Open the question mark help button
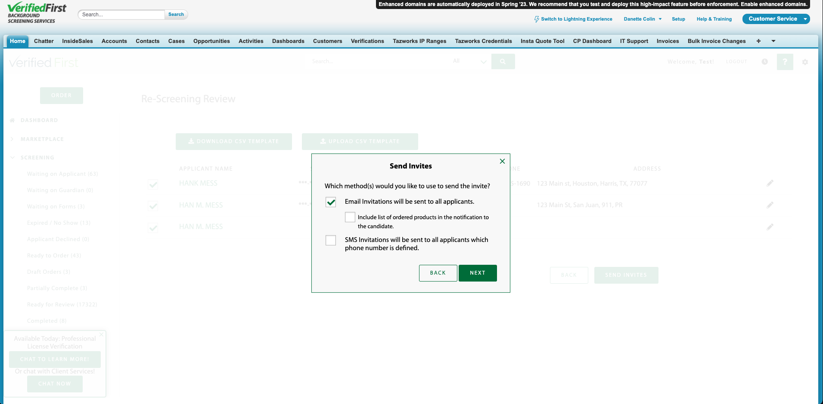Screen dimensions: 823x404 point(785,62)
